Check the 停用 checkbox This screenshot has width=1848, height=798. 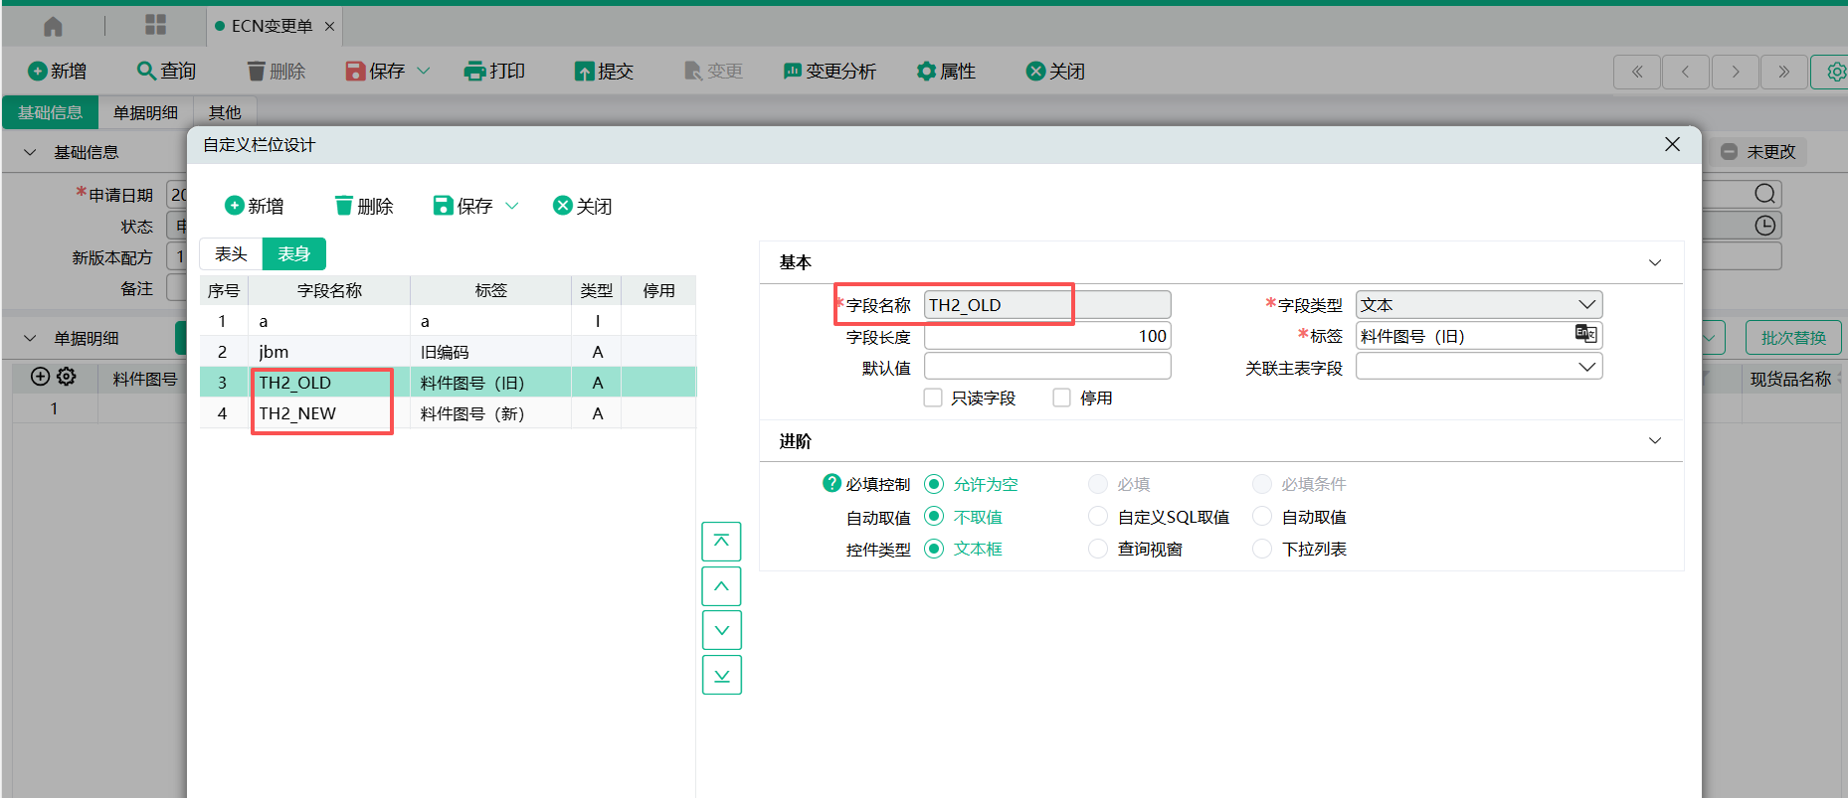coord(1062,398)
